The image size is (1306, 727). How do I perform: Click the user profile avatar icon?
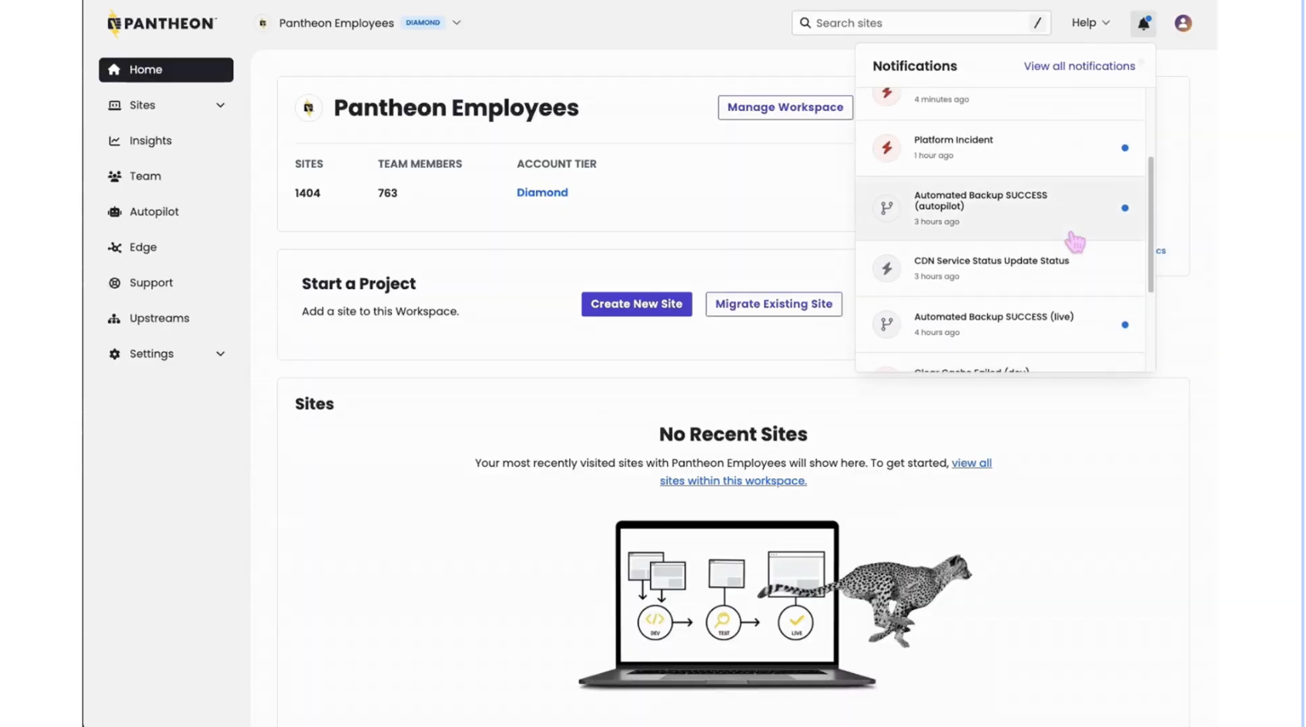[1183, 23]
